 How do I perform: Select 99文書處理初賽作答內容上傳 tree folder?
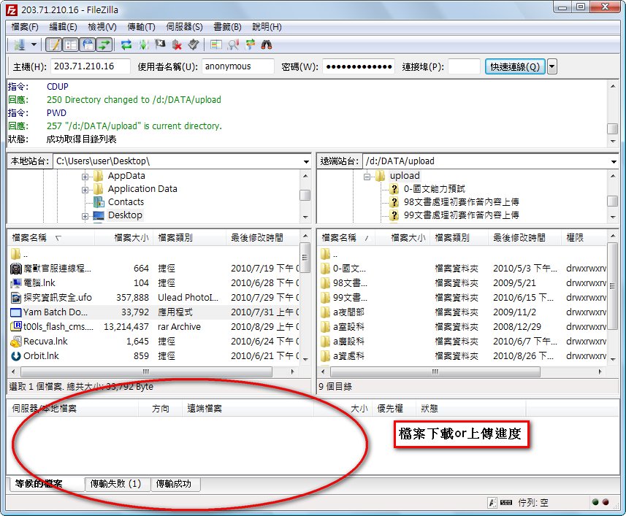[x=461, y=215]
